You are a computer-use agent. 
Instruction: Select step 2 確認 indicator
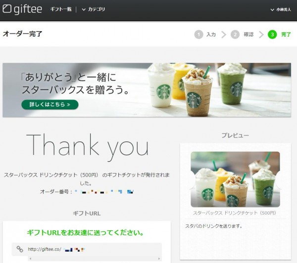[x=242, y=35]
